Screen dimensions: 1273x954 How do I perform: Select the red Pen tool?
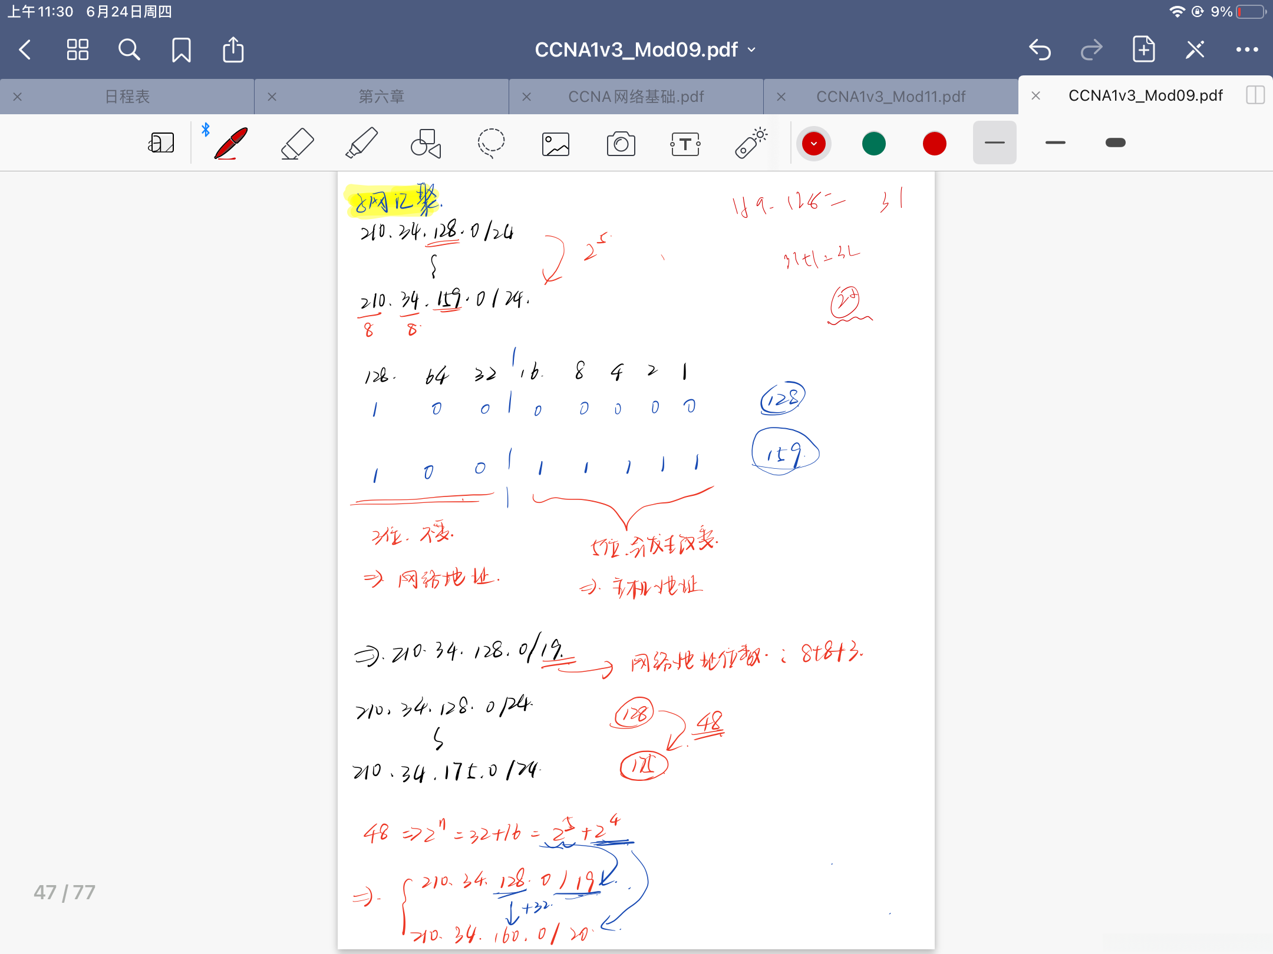coord(230,143)
